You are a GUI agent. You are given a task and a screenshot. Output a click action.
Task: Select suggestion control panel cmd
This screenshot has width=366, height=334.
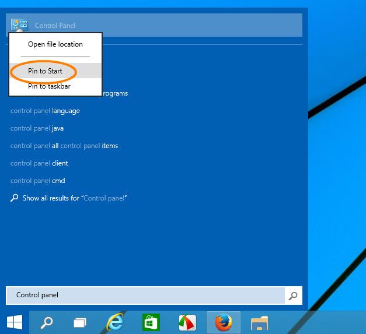point(38,181)
